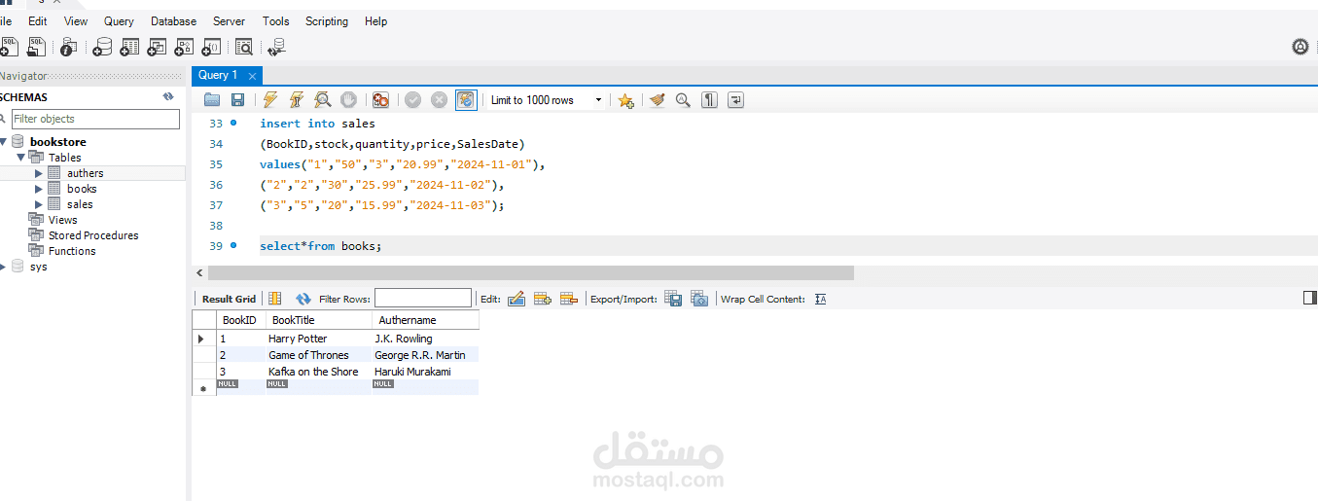Close the Query 1 tab

tap(252, 76)
